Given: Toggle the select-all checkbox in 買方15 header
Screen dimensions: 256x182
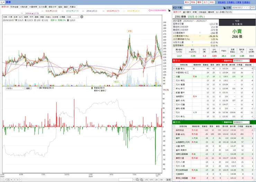Looking at the screenshot, I should point(174,65).
